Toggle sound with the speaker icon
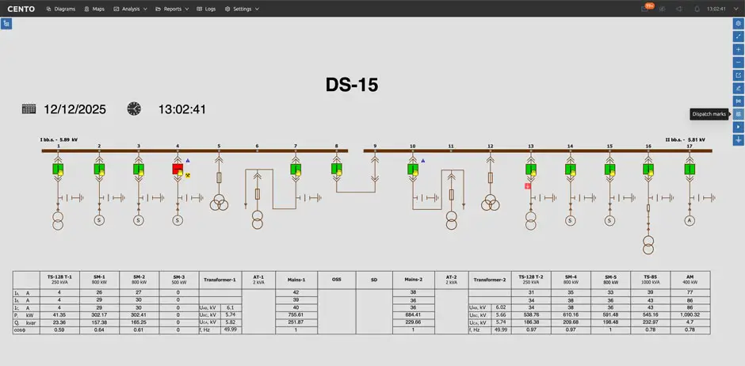The width and height of the screenshot is (745, 366). tap(679, 9)
